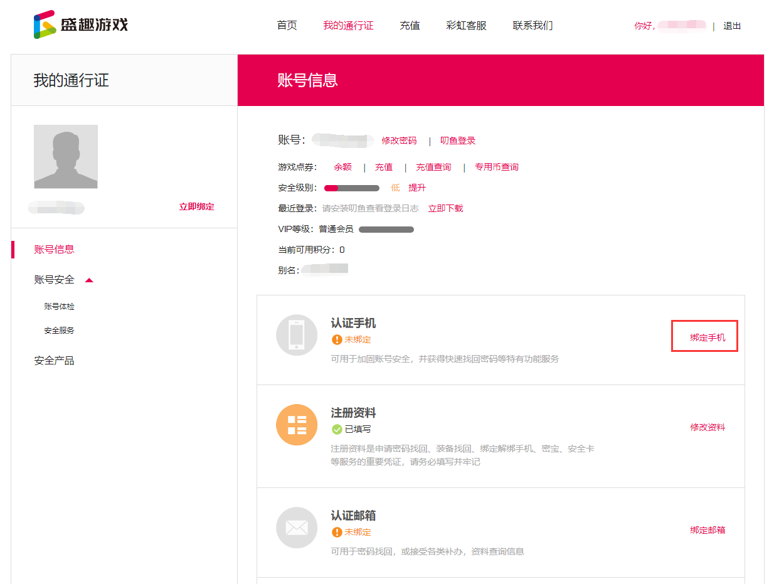
Task: Click the green 已填写 checkmark icon
Action: pos(337,430)
